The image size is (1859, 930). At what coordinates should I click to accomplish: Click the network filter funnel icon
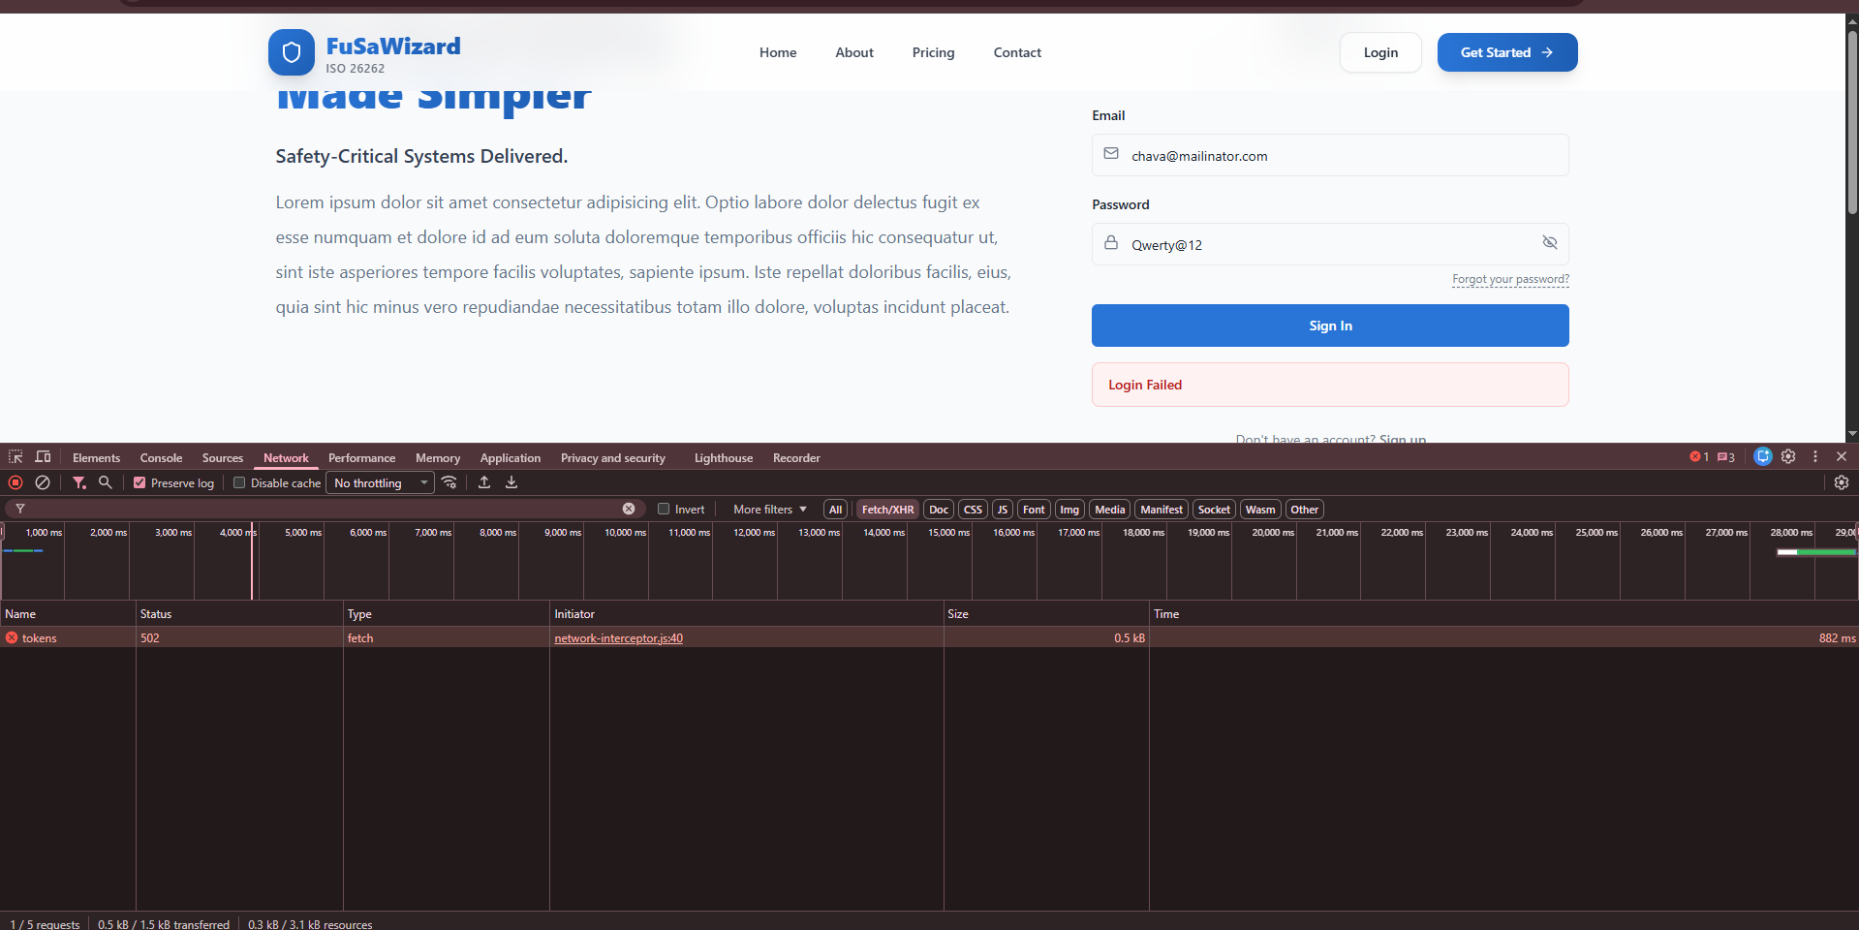coord(79,482)
